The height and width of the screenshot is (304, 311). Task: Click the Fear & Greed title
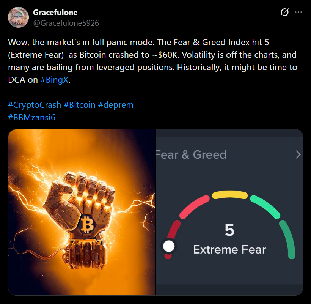191,154
